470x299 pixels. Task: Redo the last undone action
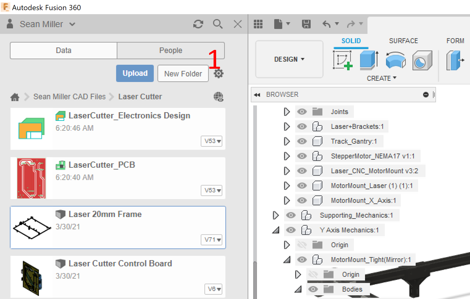(351, 24)
